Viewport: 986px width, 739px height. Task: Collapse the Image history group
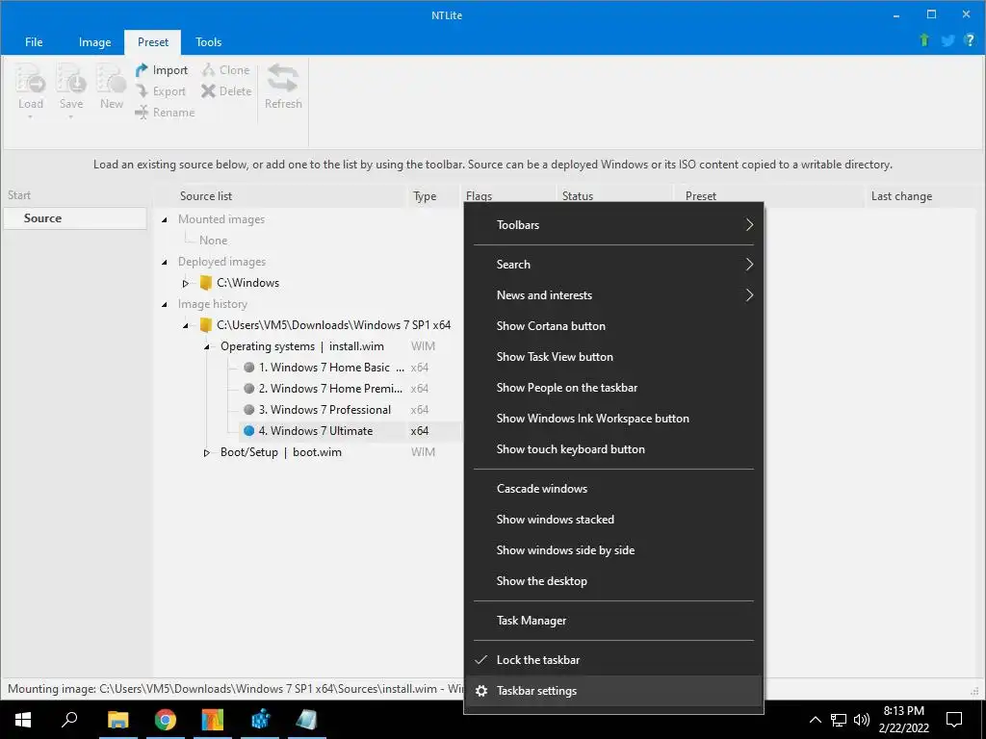pos(165,304)
